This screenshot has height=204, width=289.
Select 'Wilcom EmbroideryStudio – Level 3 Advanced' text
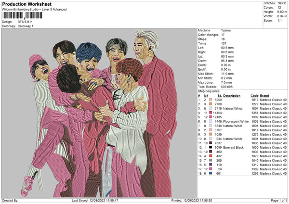[34, 10]
